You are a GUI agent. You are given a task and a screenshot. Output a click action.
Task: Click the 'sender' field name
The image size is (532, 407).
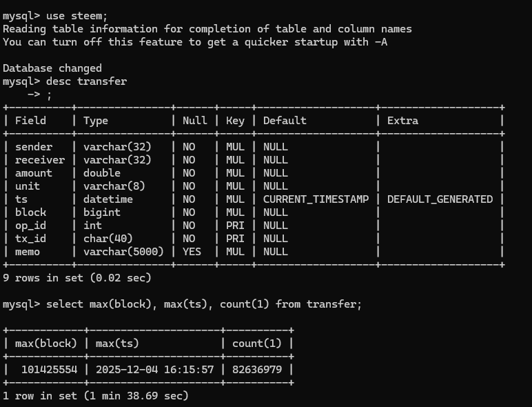pyautogui.click(x=34, y=147)
